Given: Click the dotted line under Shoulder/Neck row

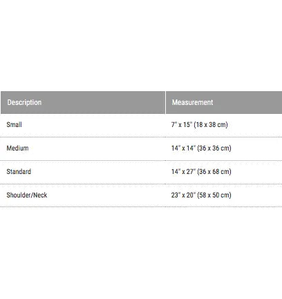Looking at the screenshot, I should coord(141,206).
